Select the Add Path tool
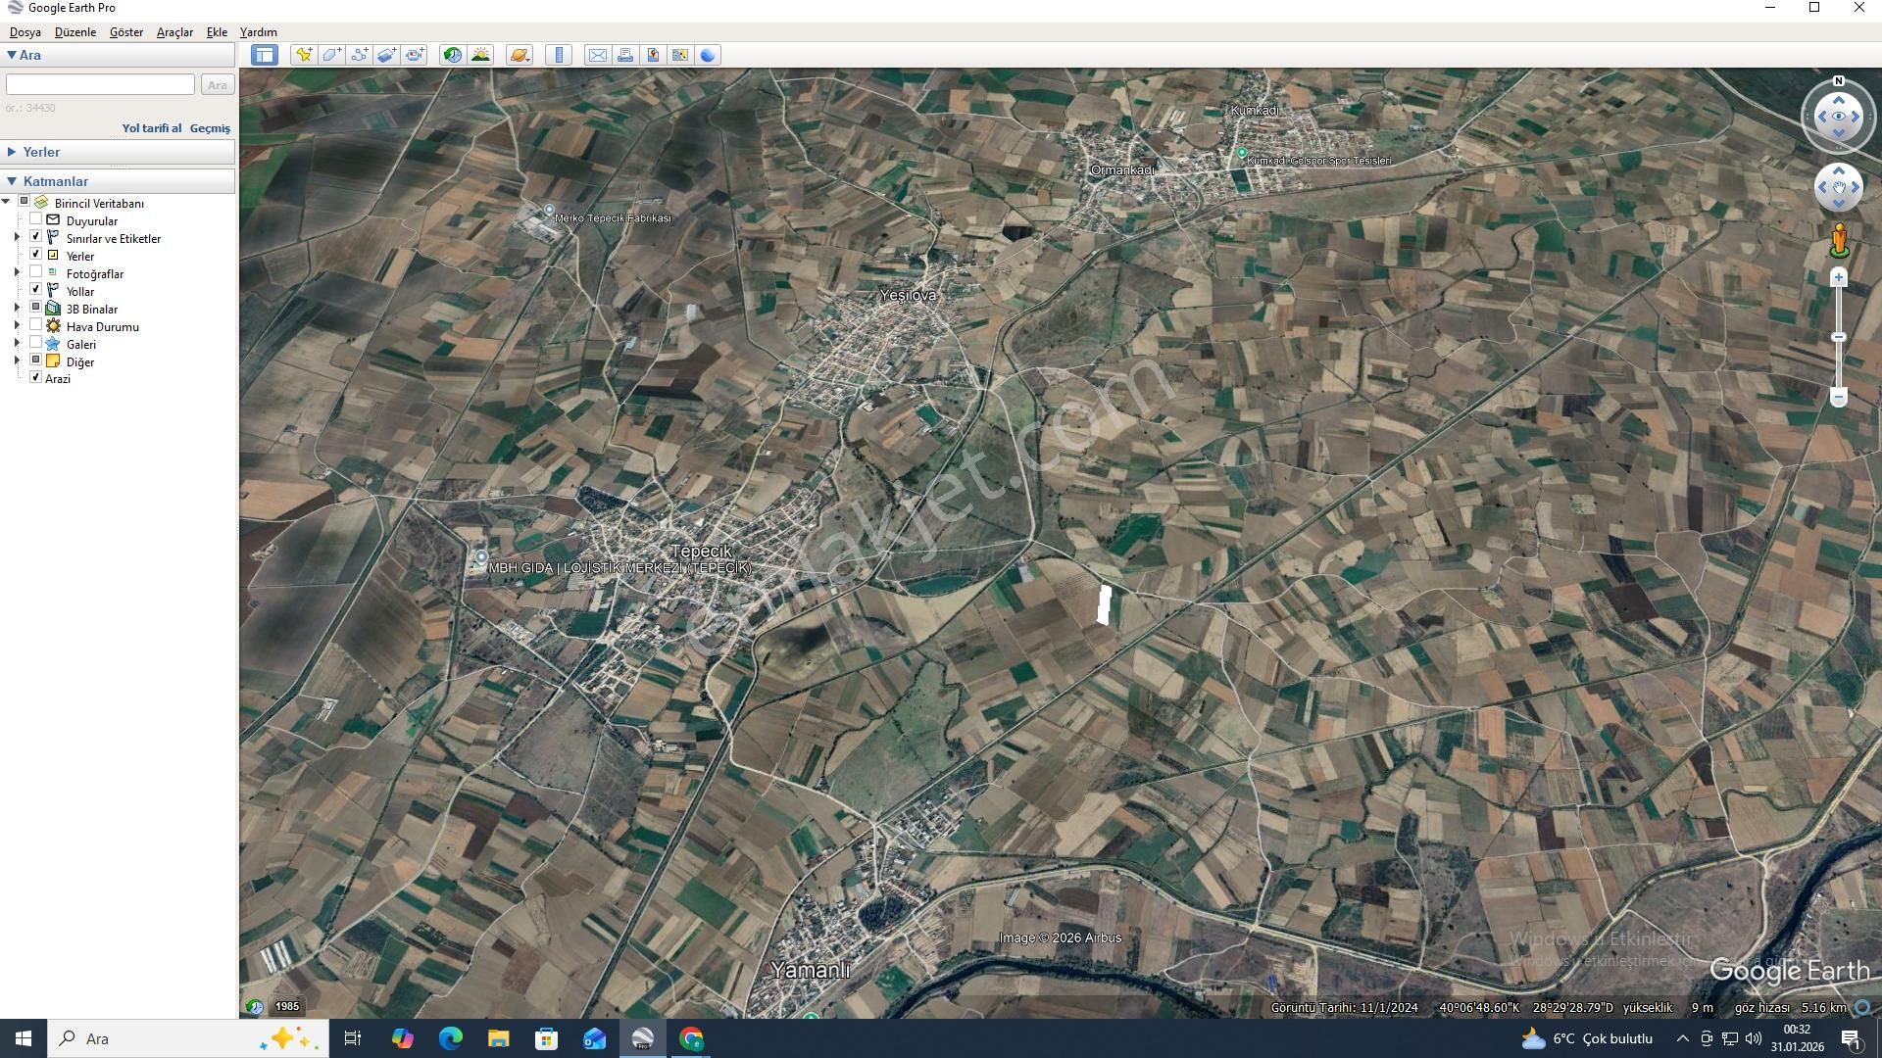This screenshot has height=1058, width=1882. pyautogui.click(x=359, y=55)
